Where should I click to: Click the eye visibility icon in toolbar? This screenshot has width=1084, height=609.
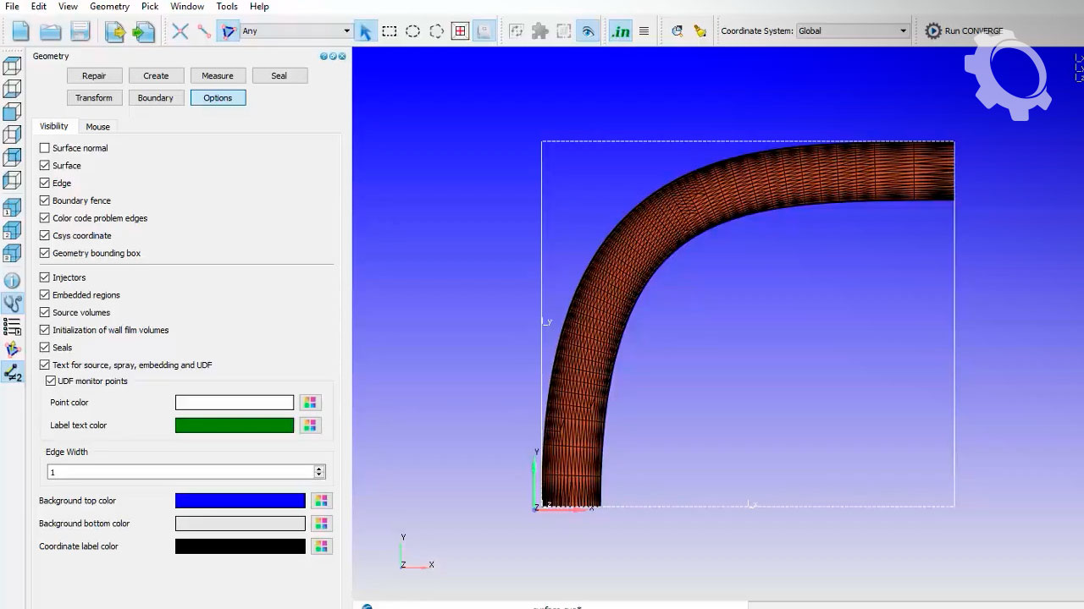pos(588,31)
